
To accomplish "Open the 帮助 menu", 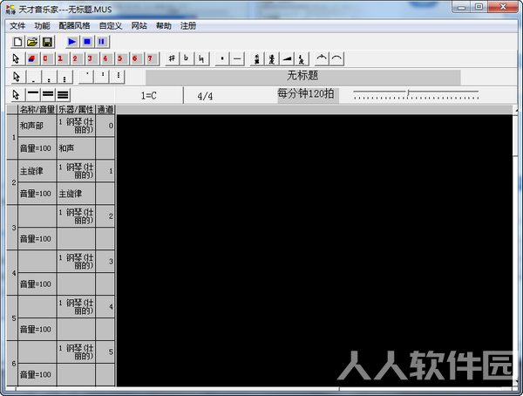I will tap(164, 25).
